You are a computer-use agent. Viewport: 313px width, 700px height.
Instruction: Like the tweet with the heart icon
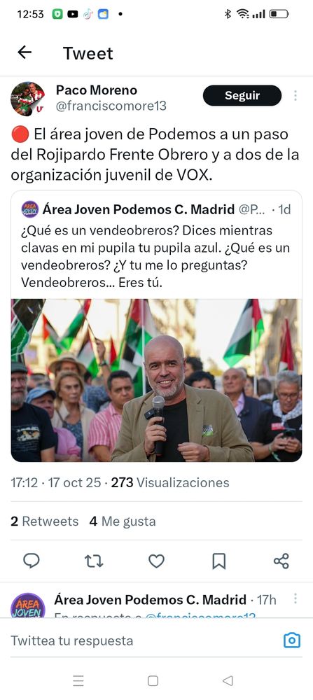coord(156,561)
